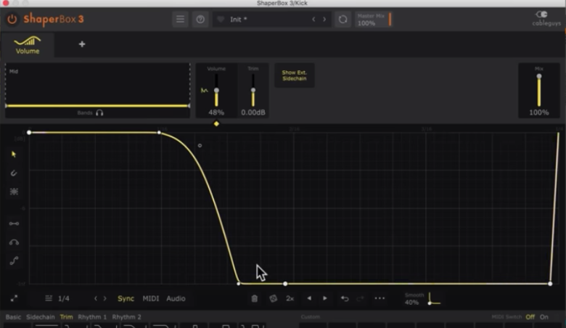
Task: Go to next preset arrow
Action: point(324,19)
